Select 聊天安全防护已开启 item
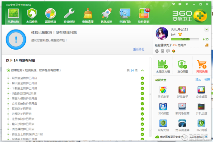 (x=24, y=83)
